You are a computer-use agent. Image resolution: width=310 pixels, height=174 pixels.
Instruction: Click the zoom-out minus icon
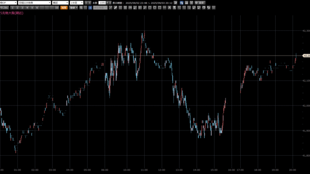85,8
